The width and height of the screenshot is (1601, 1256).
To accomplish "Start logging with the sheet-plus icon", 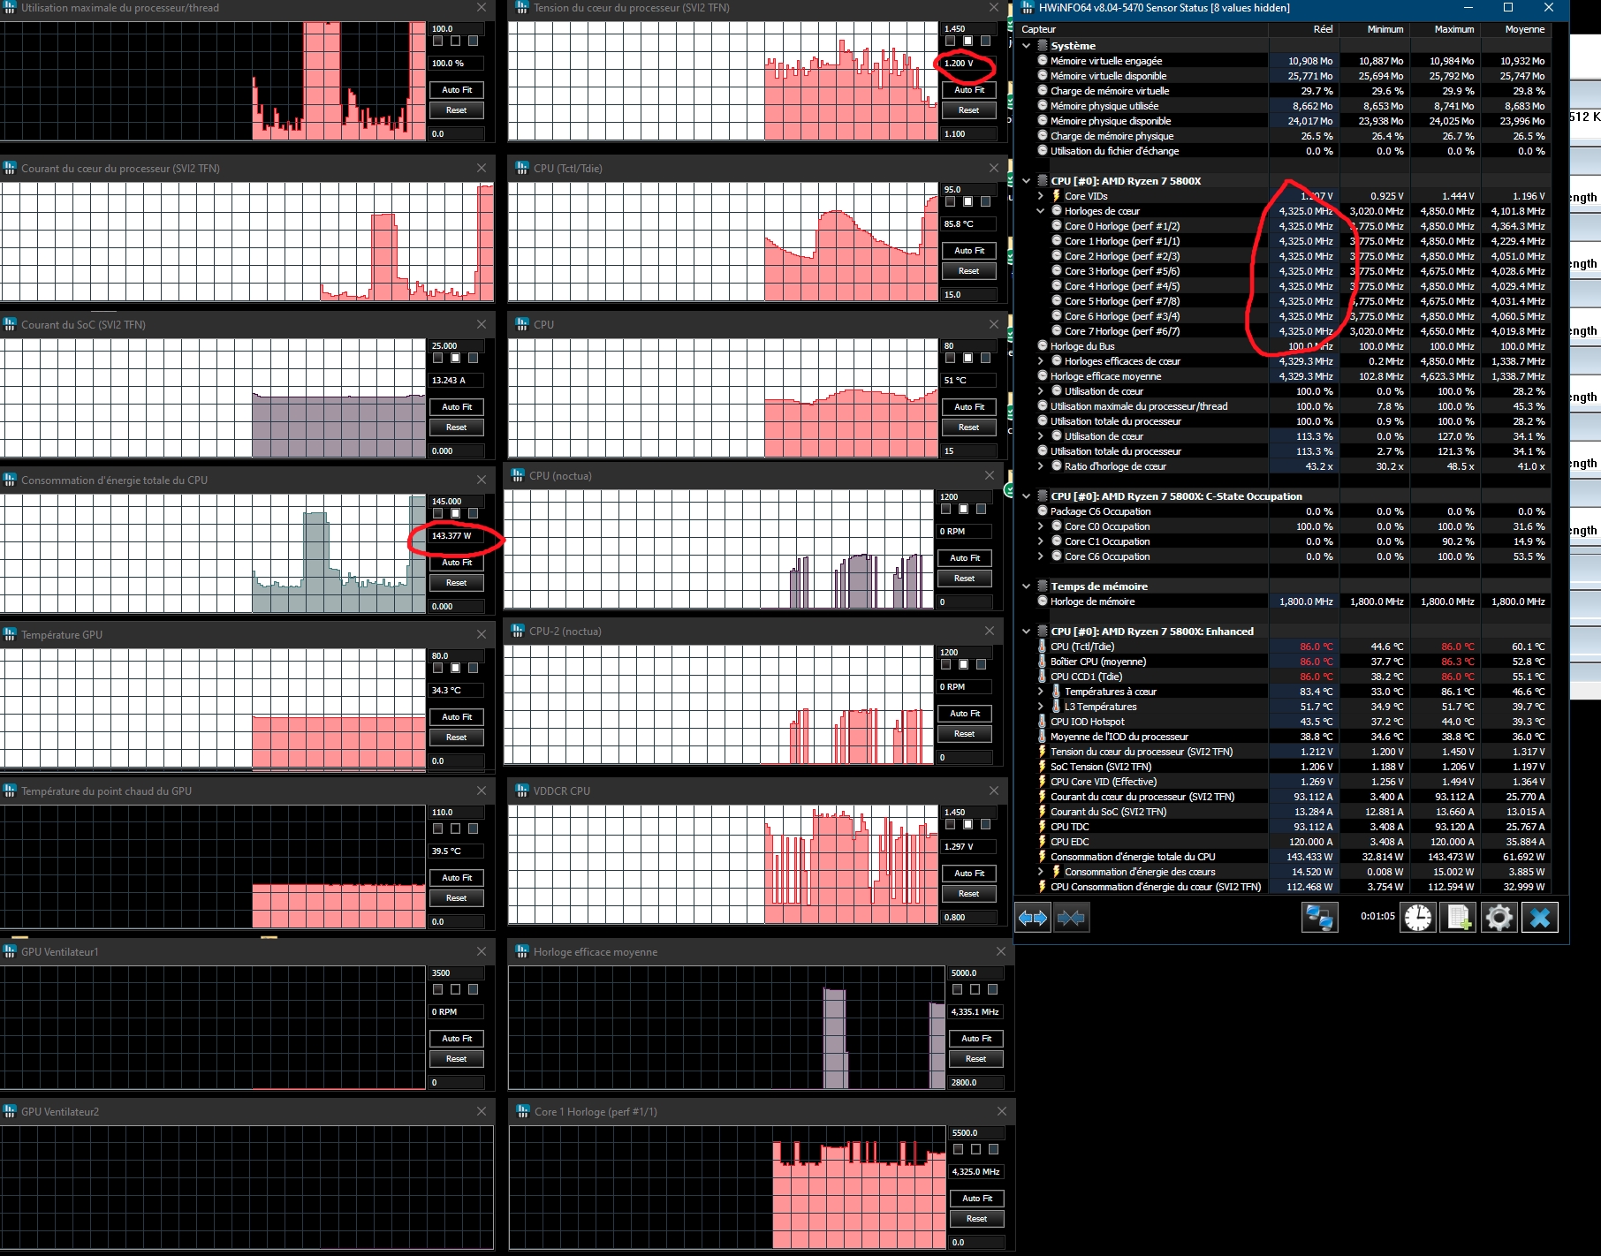I will pos(1458,918).
